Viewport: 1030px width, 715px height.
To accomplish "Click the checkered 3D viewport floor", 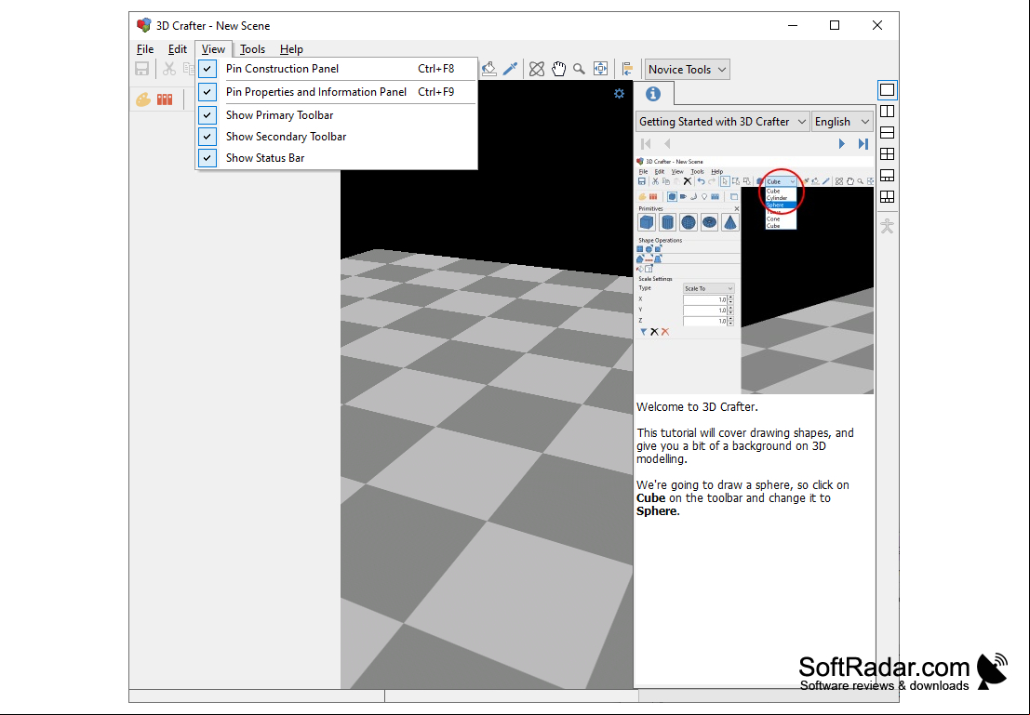I will coord(487,469).
